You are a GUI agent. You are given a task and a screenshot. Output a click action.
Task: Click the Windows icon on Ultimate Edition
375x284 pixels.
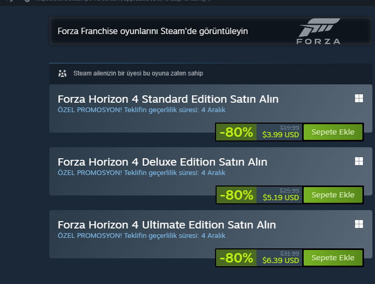coord(359,224)
